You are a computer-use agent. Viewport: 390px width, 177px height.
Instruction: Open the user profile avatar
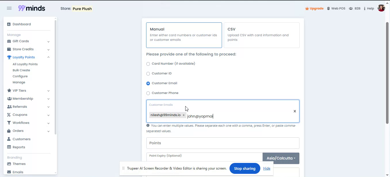pos(381,8)
